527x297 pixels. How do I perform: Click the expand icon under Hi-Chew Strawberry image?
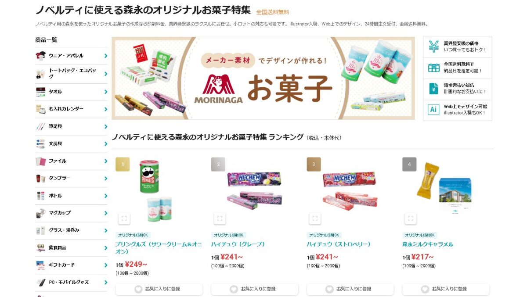click(315, 218)
